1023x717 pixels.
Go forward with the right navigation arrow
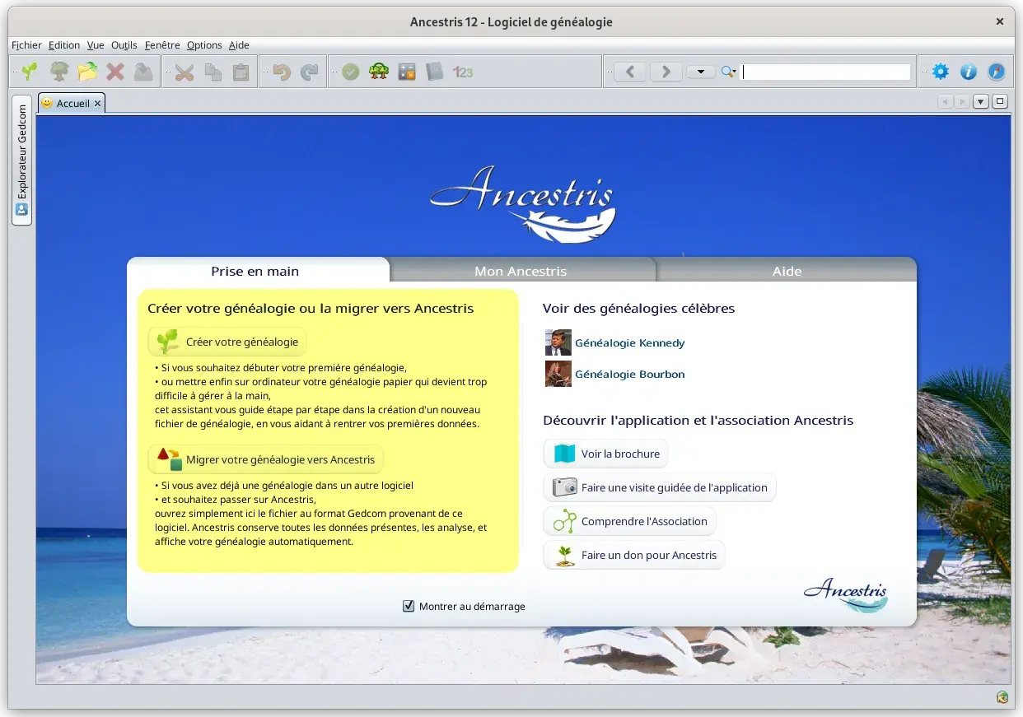(666, 72)
